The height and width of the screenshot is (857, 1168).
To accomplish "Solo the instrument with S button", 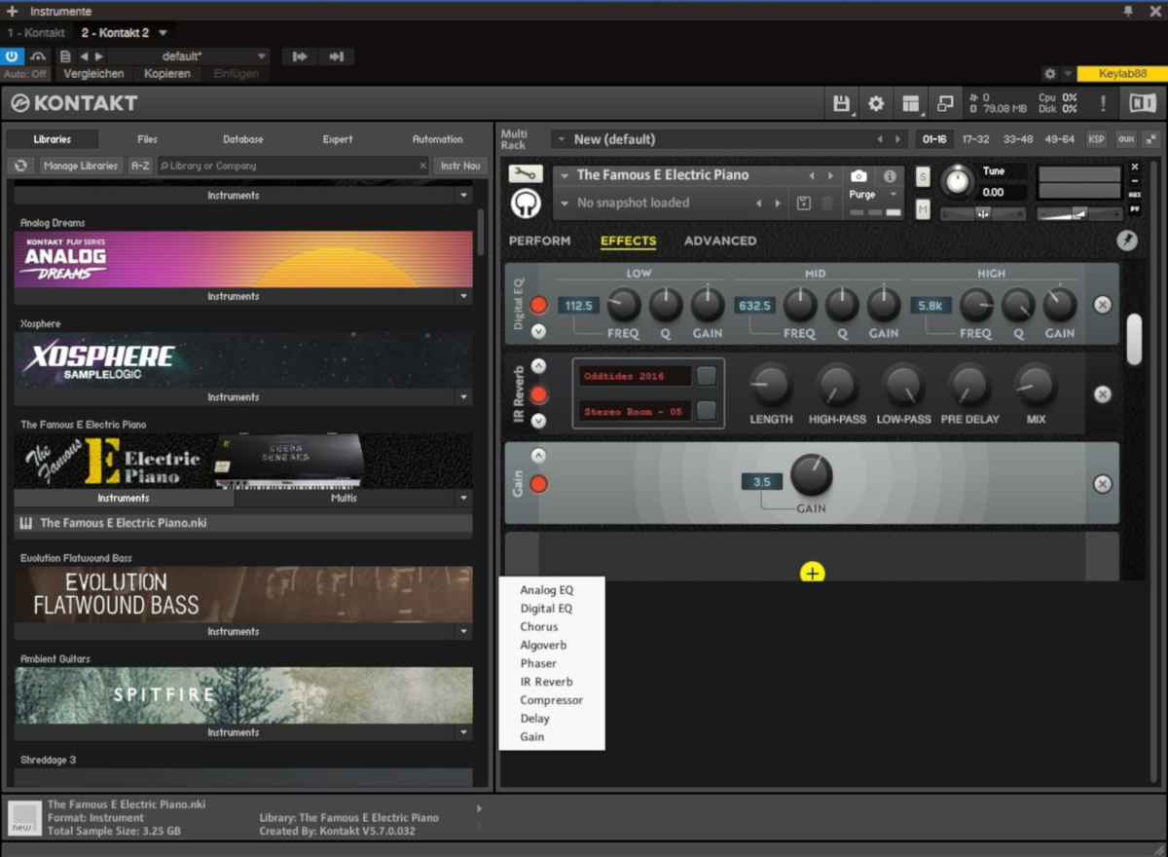I will point(923,176).
